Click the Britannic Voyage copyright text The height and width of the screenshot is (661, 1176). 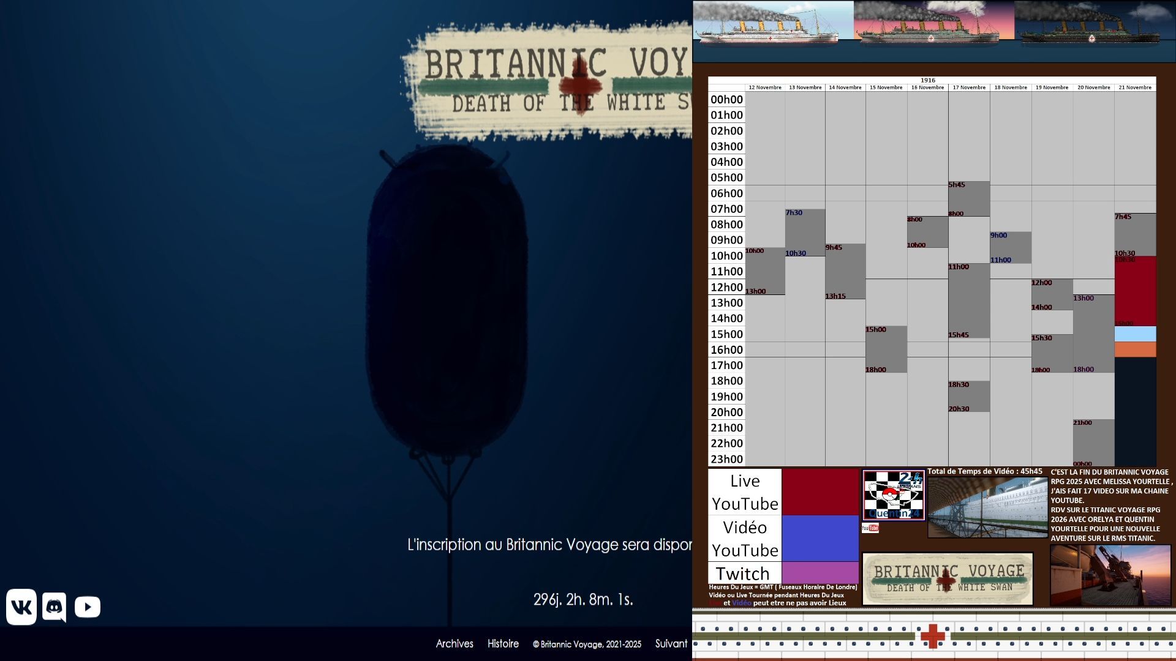point(587,644)
